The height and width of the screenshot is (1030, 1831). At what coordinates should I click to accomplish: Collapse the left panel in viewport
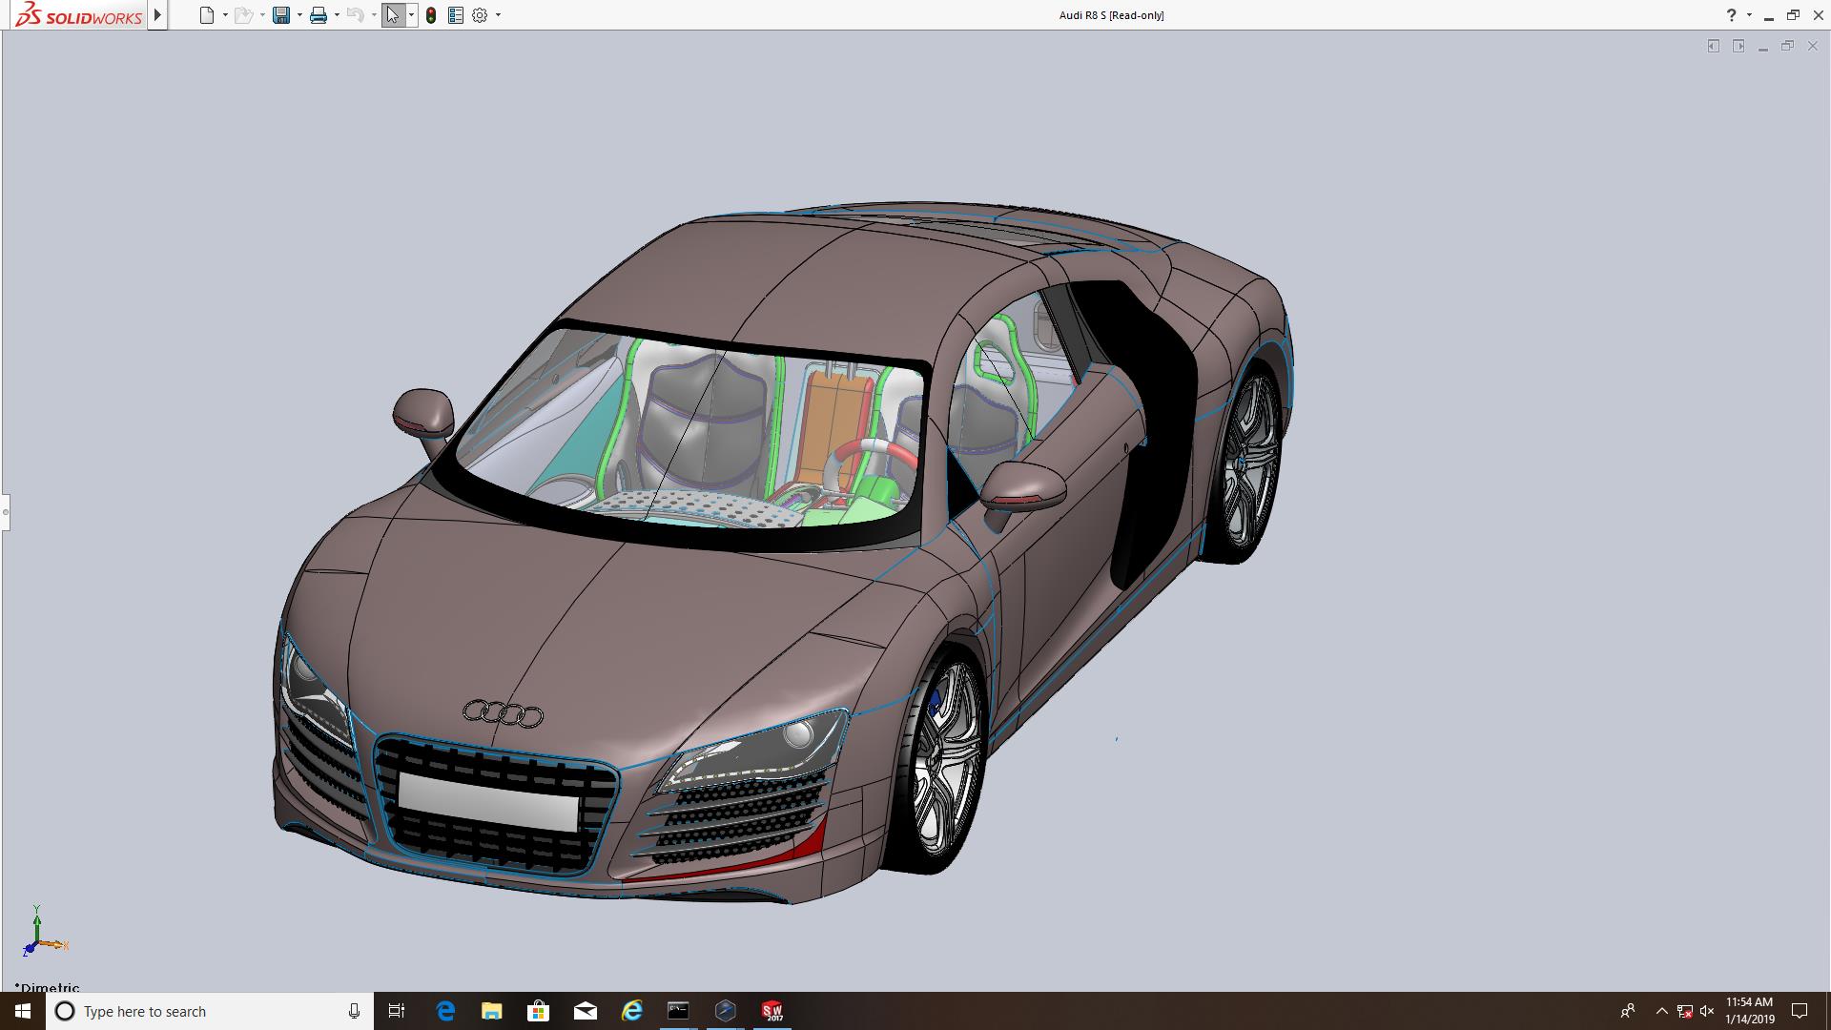click(x=1714, y=46)
